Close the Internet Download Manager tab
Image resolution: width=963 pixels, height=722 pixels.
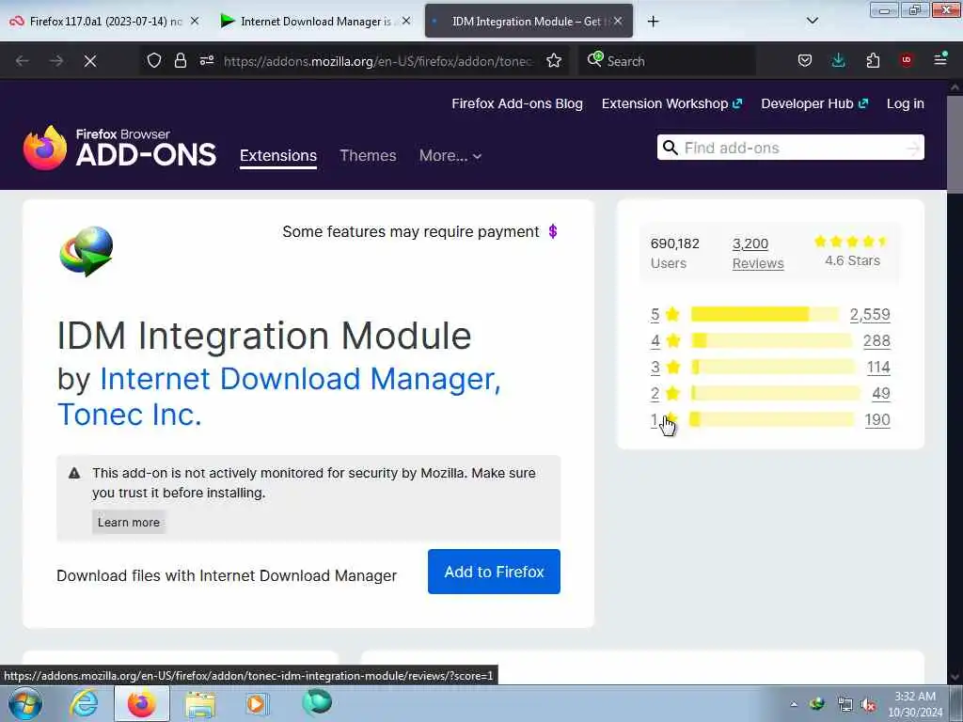(406, 21)
